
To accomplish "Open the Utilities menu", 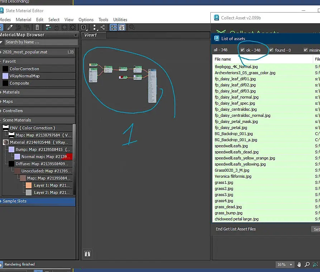I will coord(120,20).
